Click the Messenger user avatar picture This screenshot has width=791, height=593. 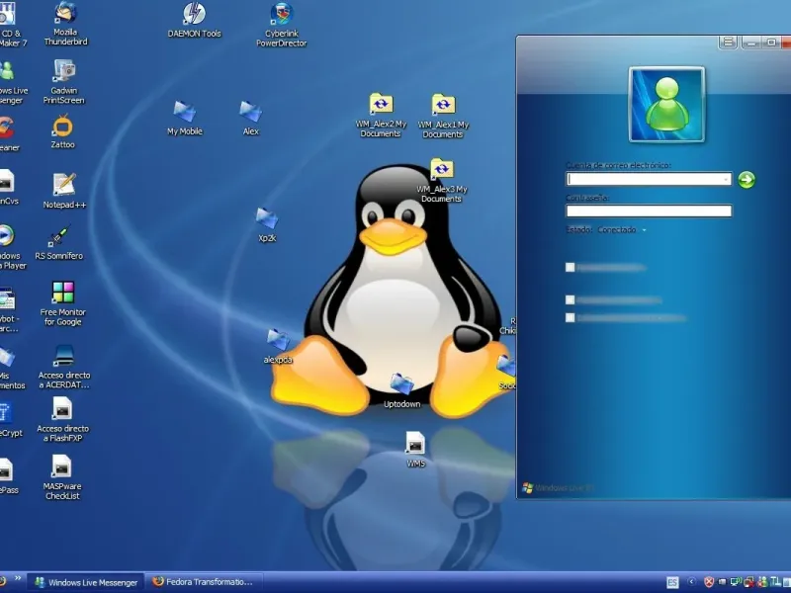coord(666,105)
